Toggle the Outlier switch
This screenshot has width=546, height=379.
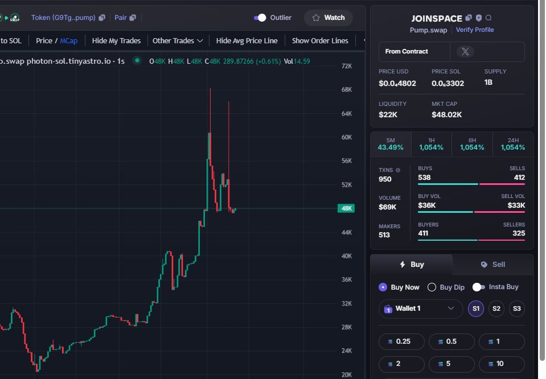pos(260,18)
